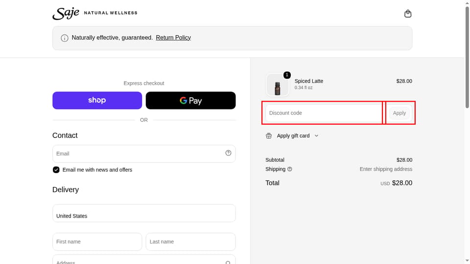Click the Apply discount button
This screenshot has width=470, height=264.
pyautogui.click(x=399, y=113)
